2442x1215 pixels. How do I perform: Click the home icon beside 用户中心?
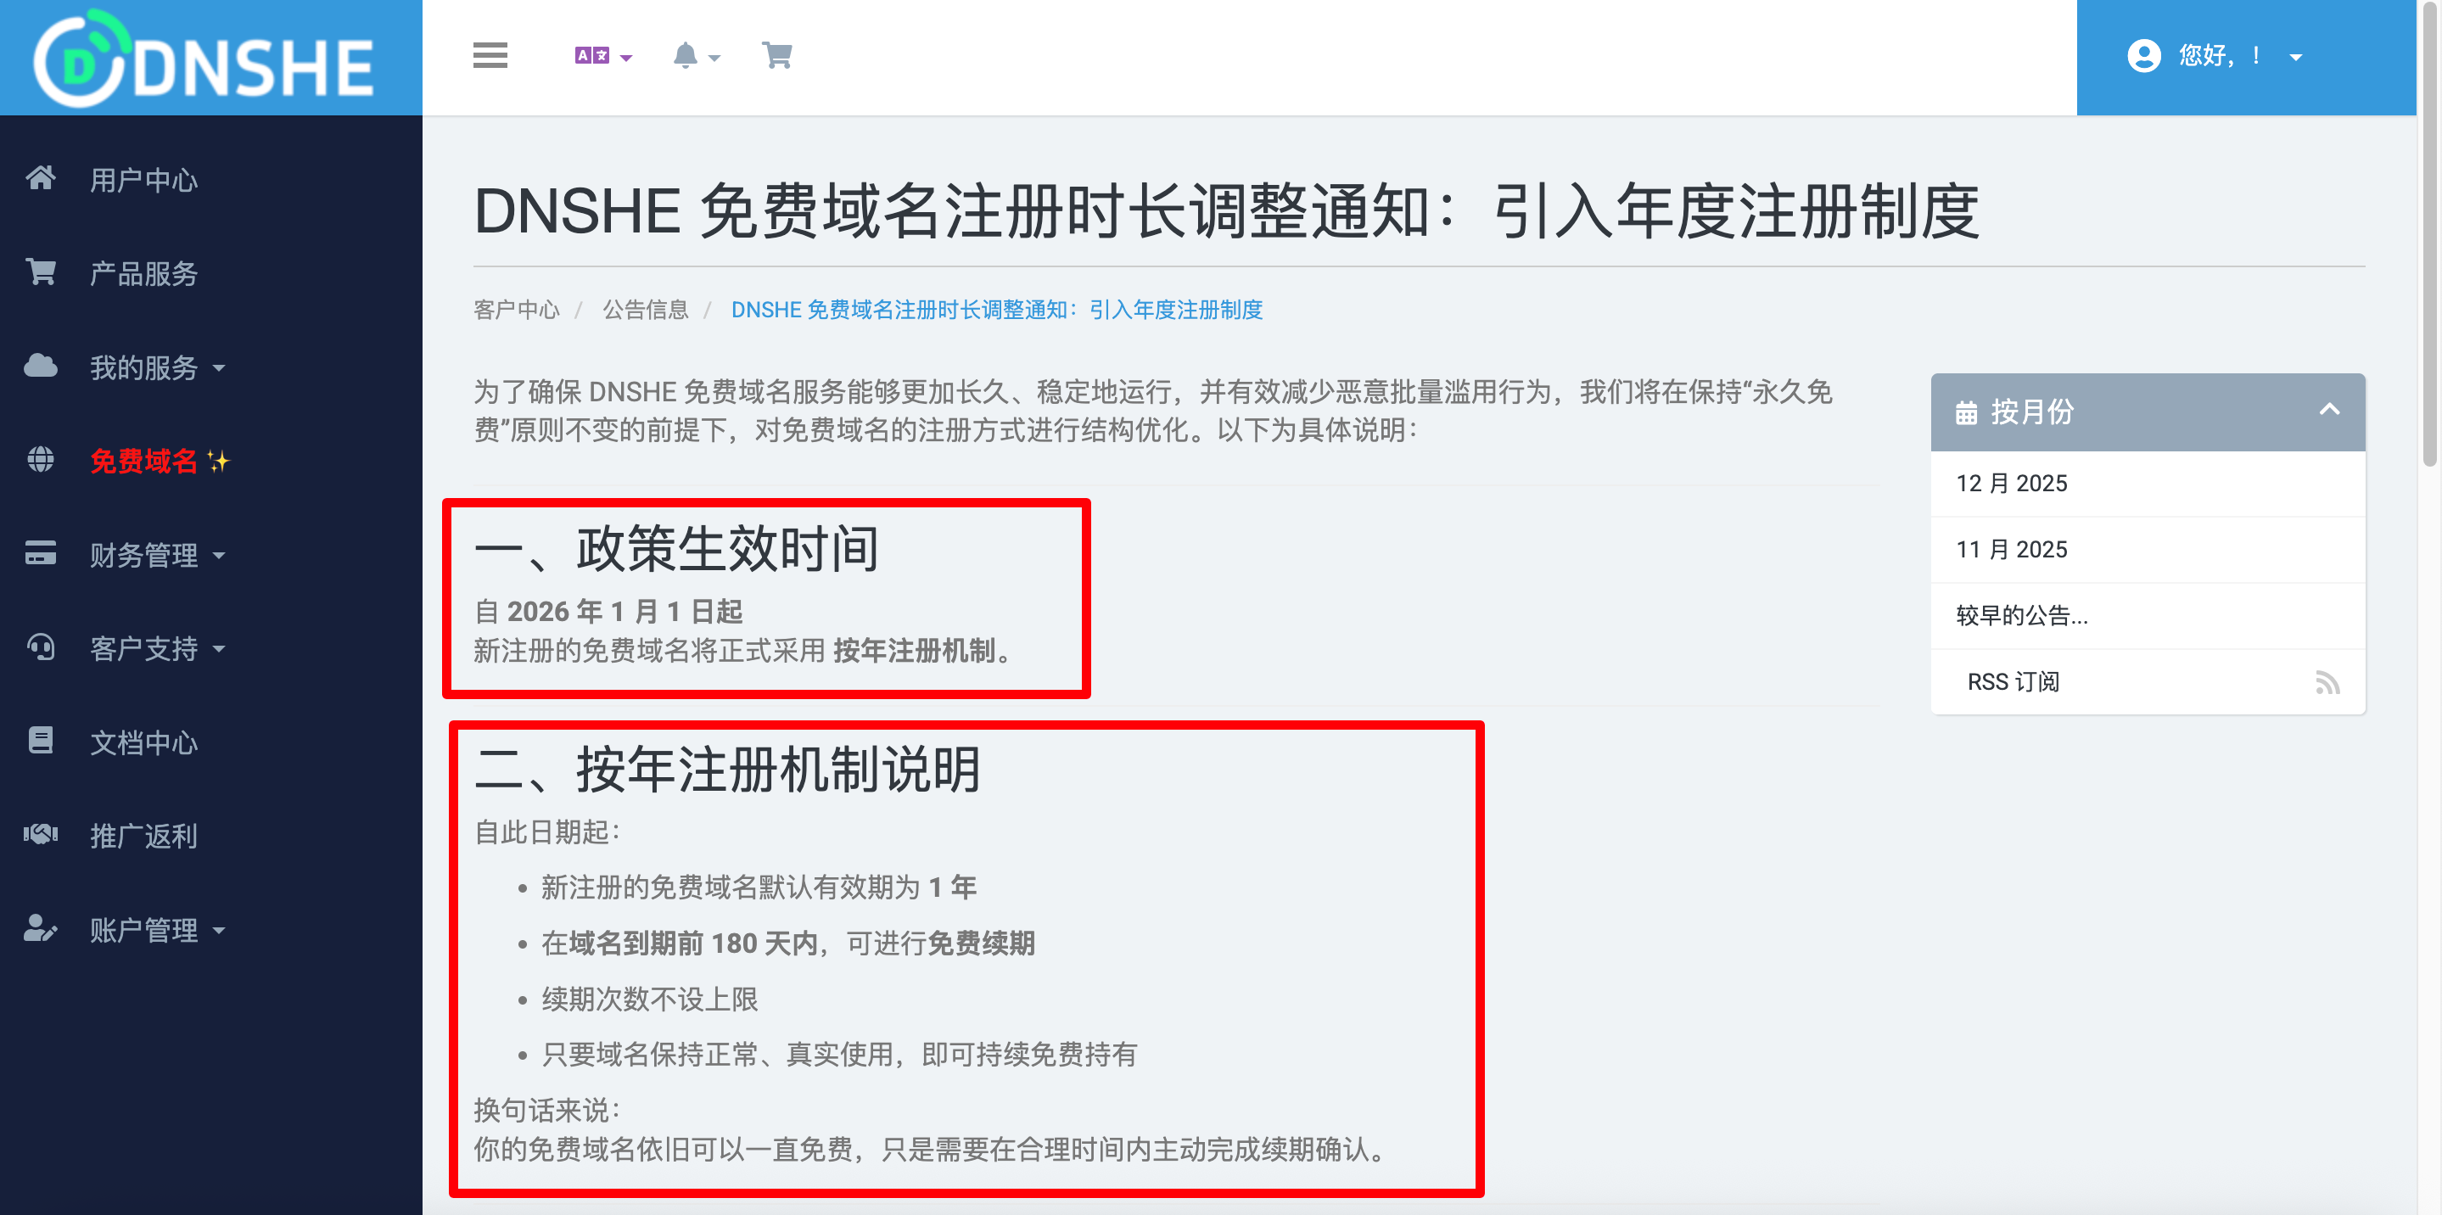41,178
